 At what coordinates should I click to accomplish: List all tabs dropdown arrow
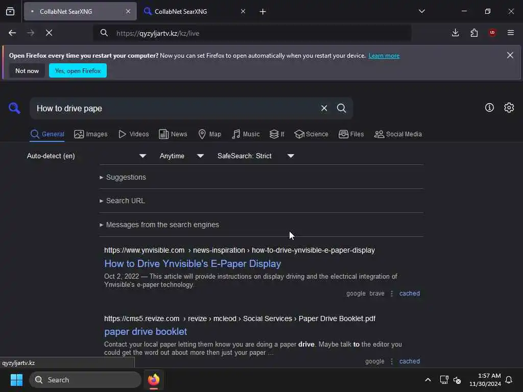422,11
